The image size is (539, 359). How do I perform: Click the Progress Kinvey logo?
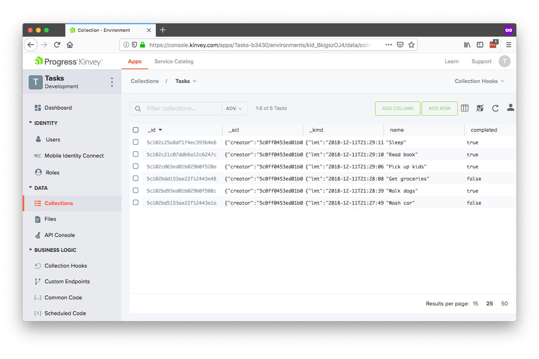point(68,61)
